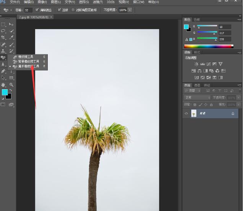
Task: Select the Lasso tool in the toolbox
Action: point(3,31)
